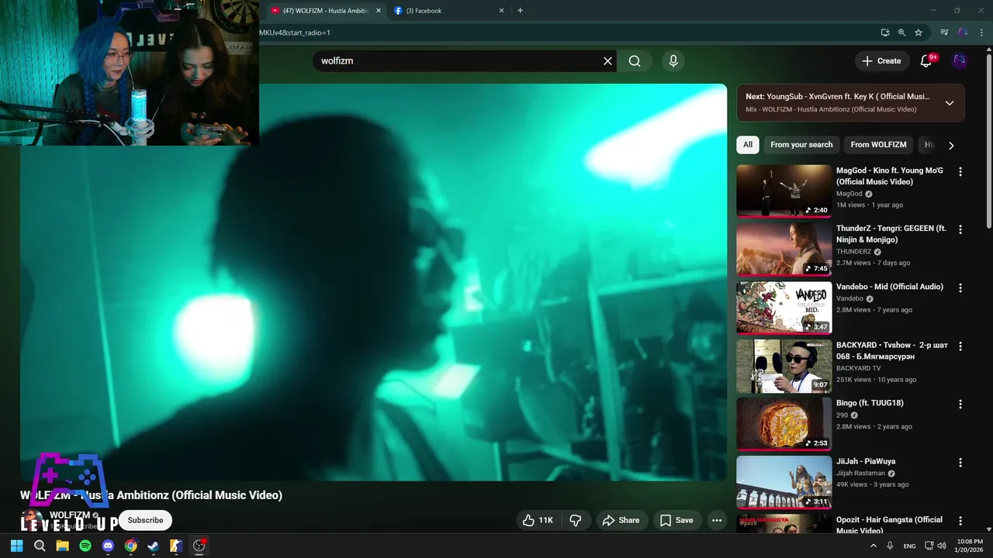
Task: Click the taskbar microphone tray icon
Action: pyautogui.click(x=890, y=546)
